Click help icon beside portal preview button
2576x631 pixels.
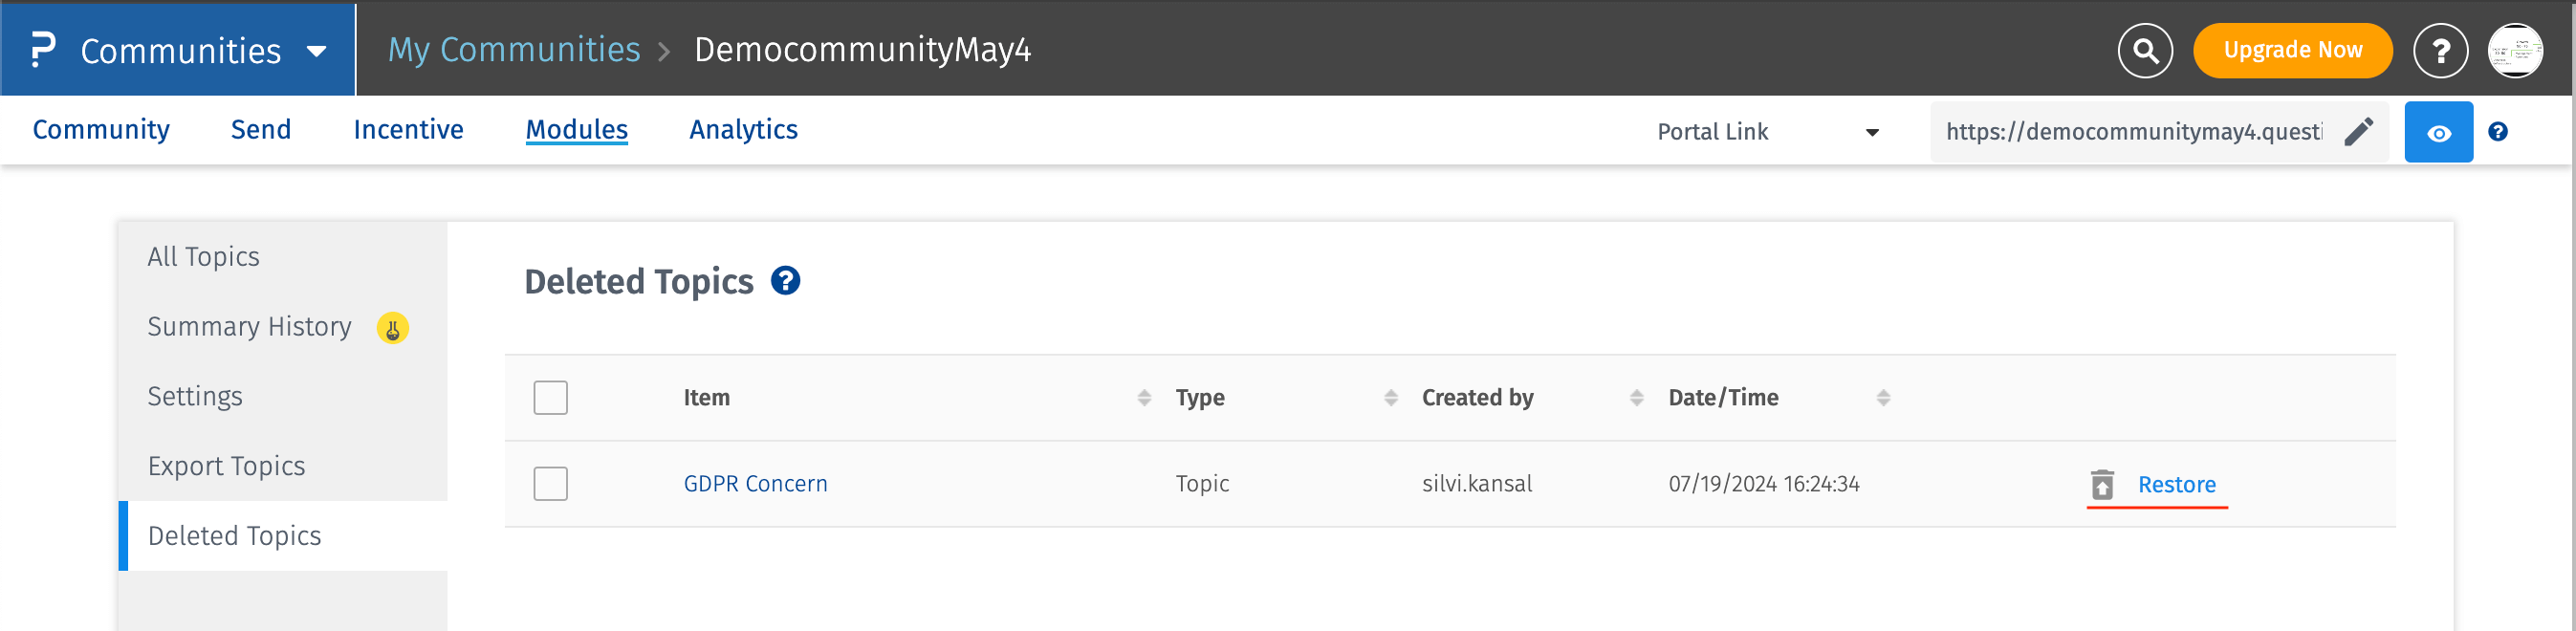(2498, 132)
